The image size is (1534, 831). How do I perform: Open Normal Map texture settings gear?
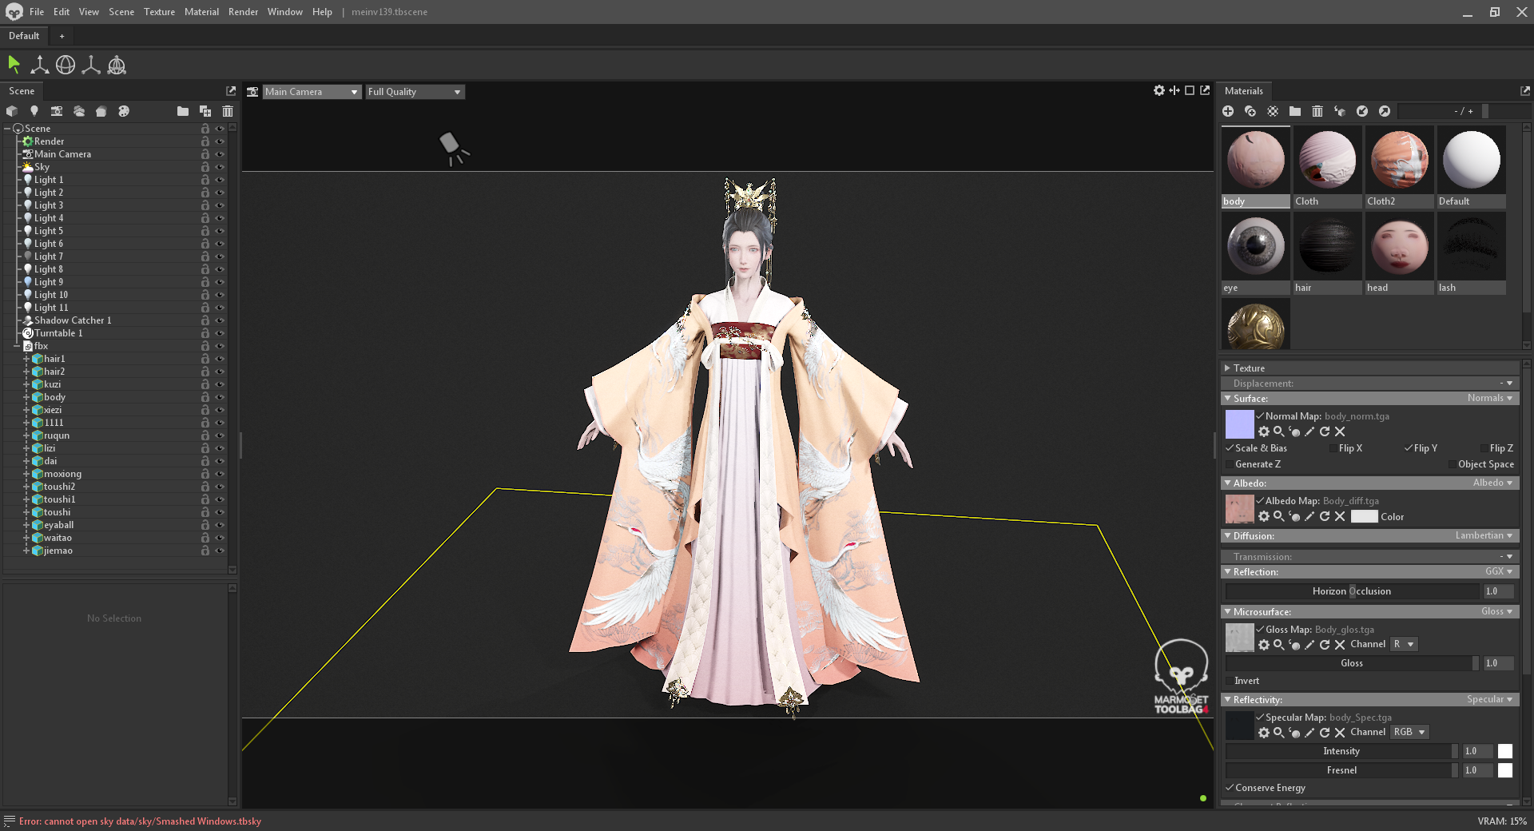(x=1264, y=431)
